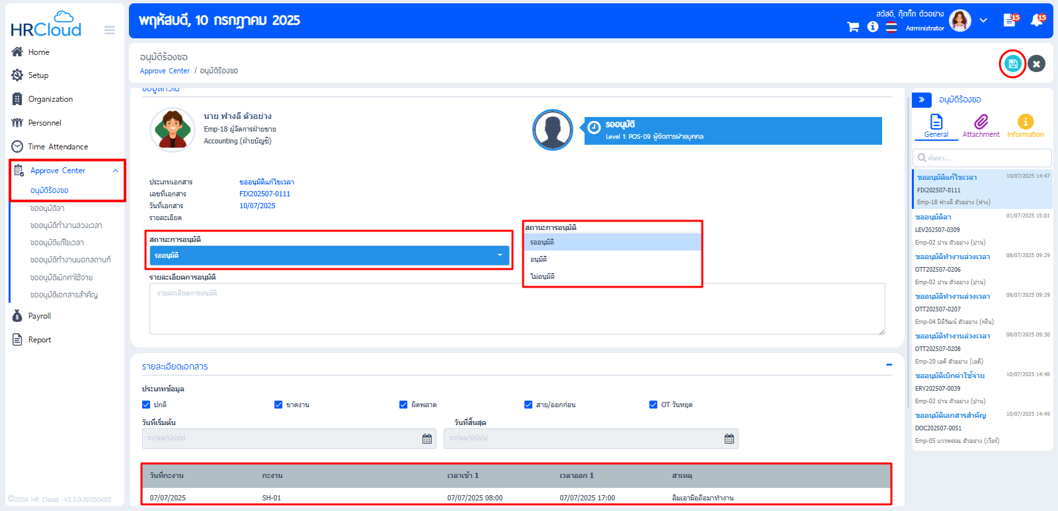Open the Attachment paperclip icon
1058x511 pixels.
(x=981, y=122)
